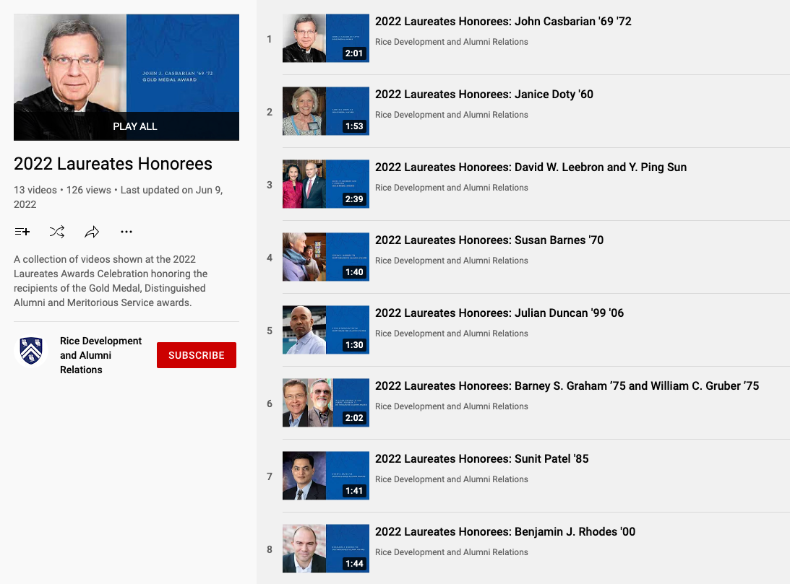The width and height of the screenshot is (790, 584).
Task: Open the Janice Doty '60 video title
Action: point(484,94)
